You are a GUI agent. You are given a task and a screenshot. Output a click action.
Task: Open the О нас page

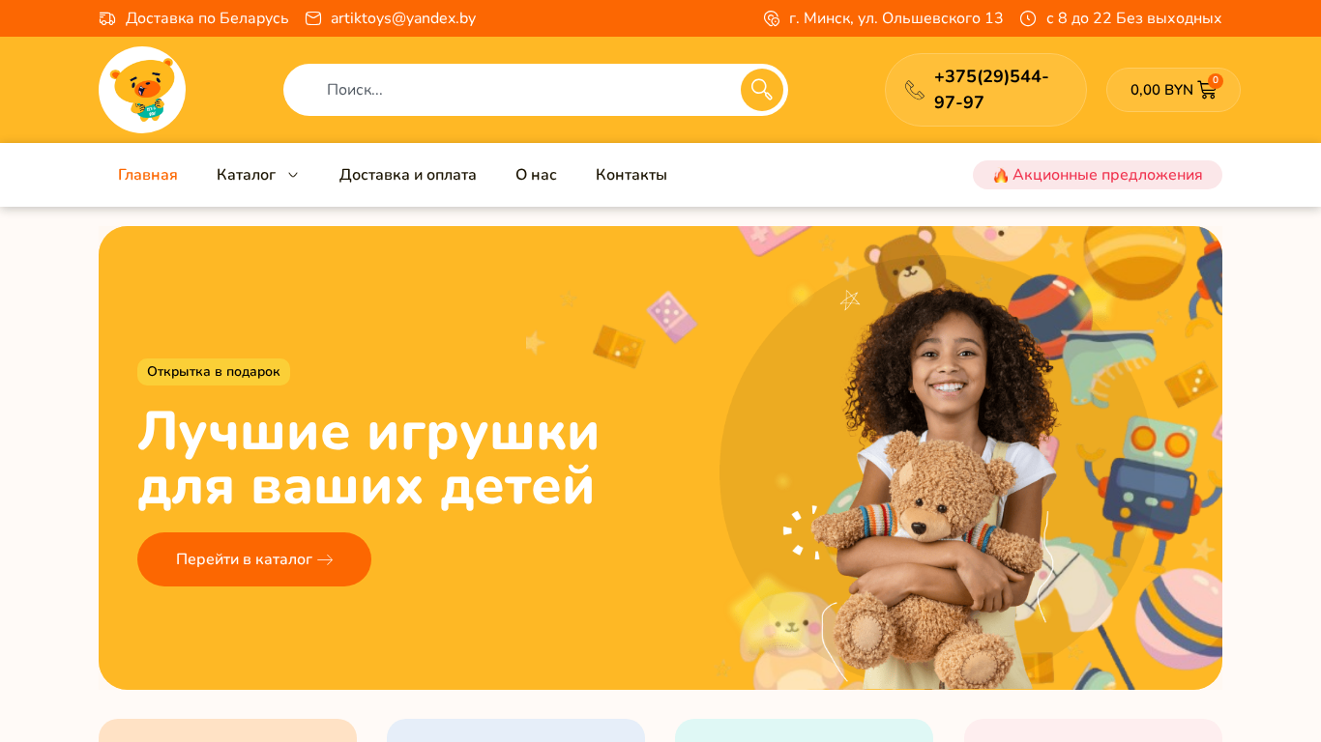pos(536,175)
